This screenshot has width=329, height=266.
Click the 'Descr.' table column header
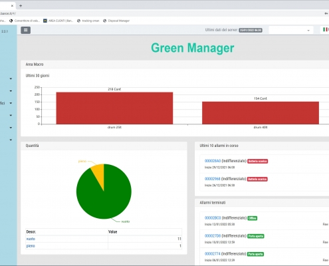(31, 232)
